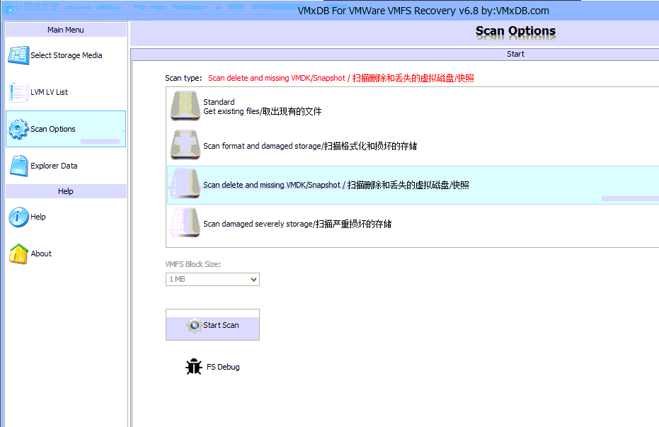Click the damaged severely storage disk icon
Screen dimensions: 659x427
185,223
